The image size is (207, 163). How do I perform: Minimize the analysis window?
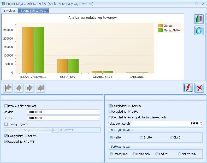pyautogui.click(x=190, y=4)
